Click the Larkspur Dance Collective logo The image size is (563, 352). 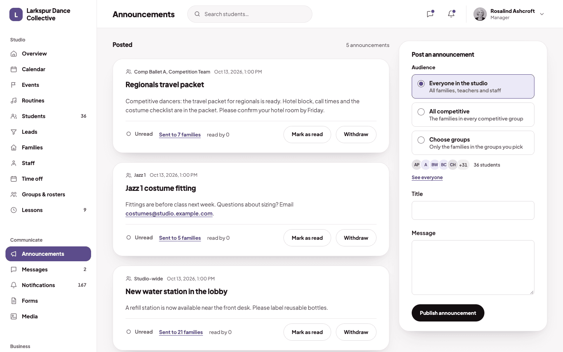coord(16,14)
